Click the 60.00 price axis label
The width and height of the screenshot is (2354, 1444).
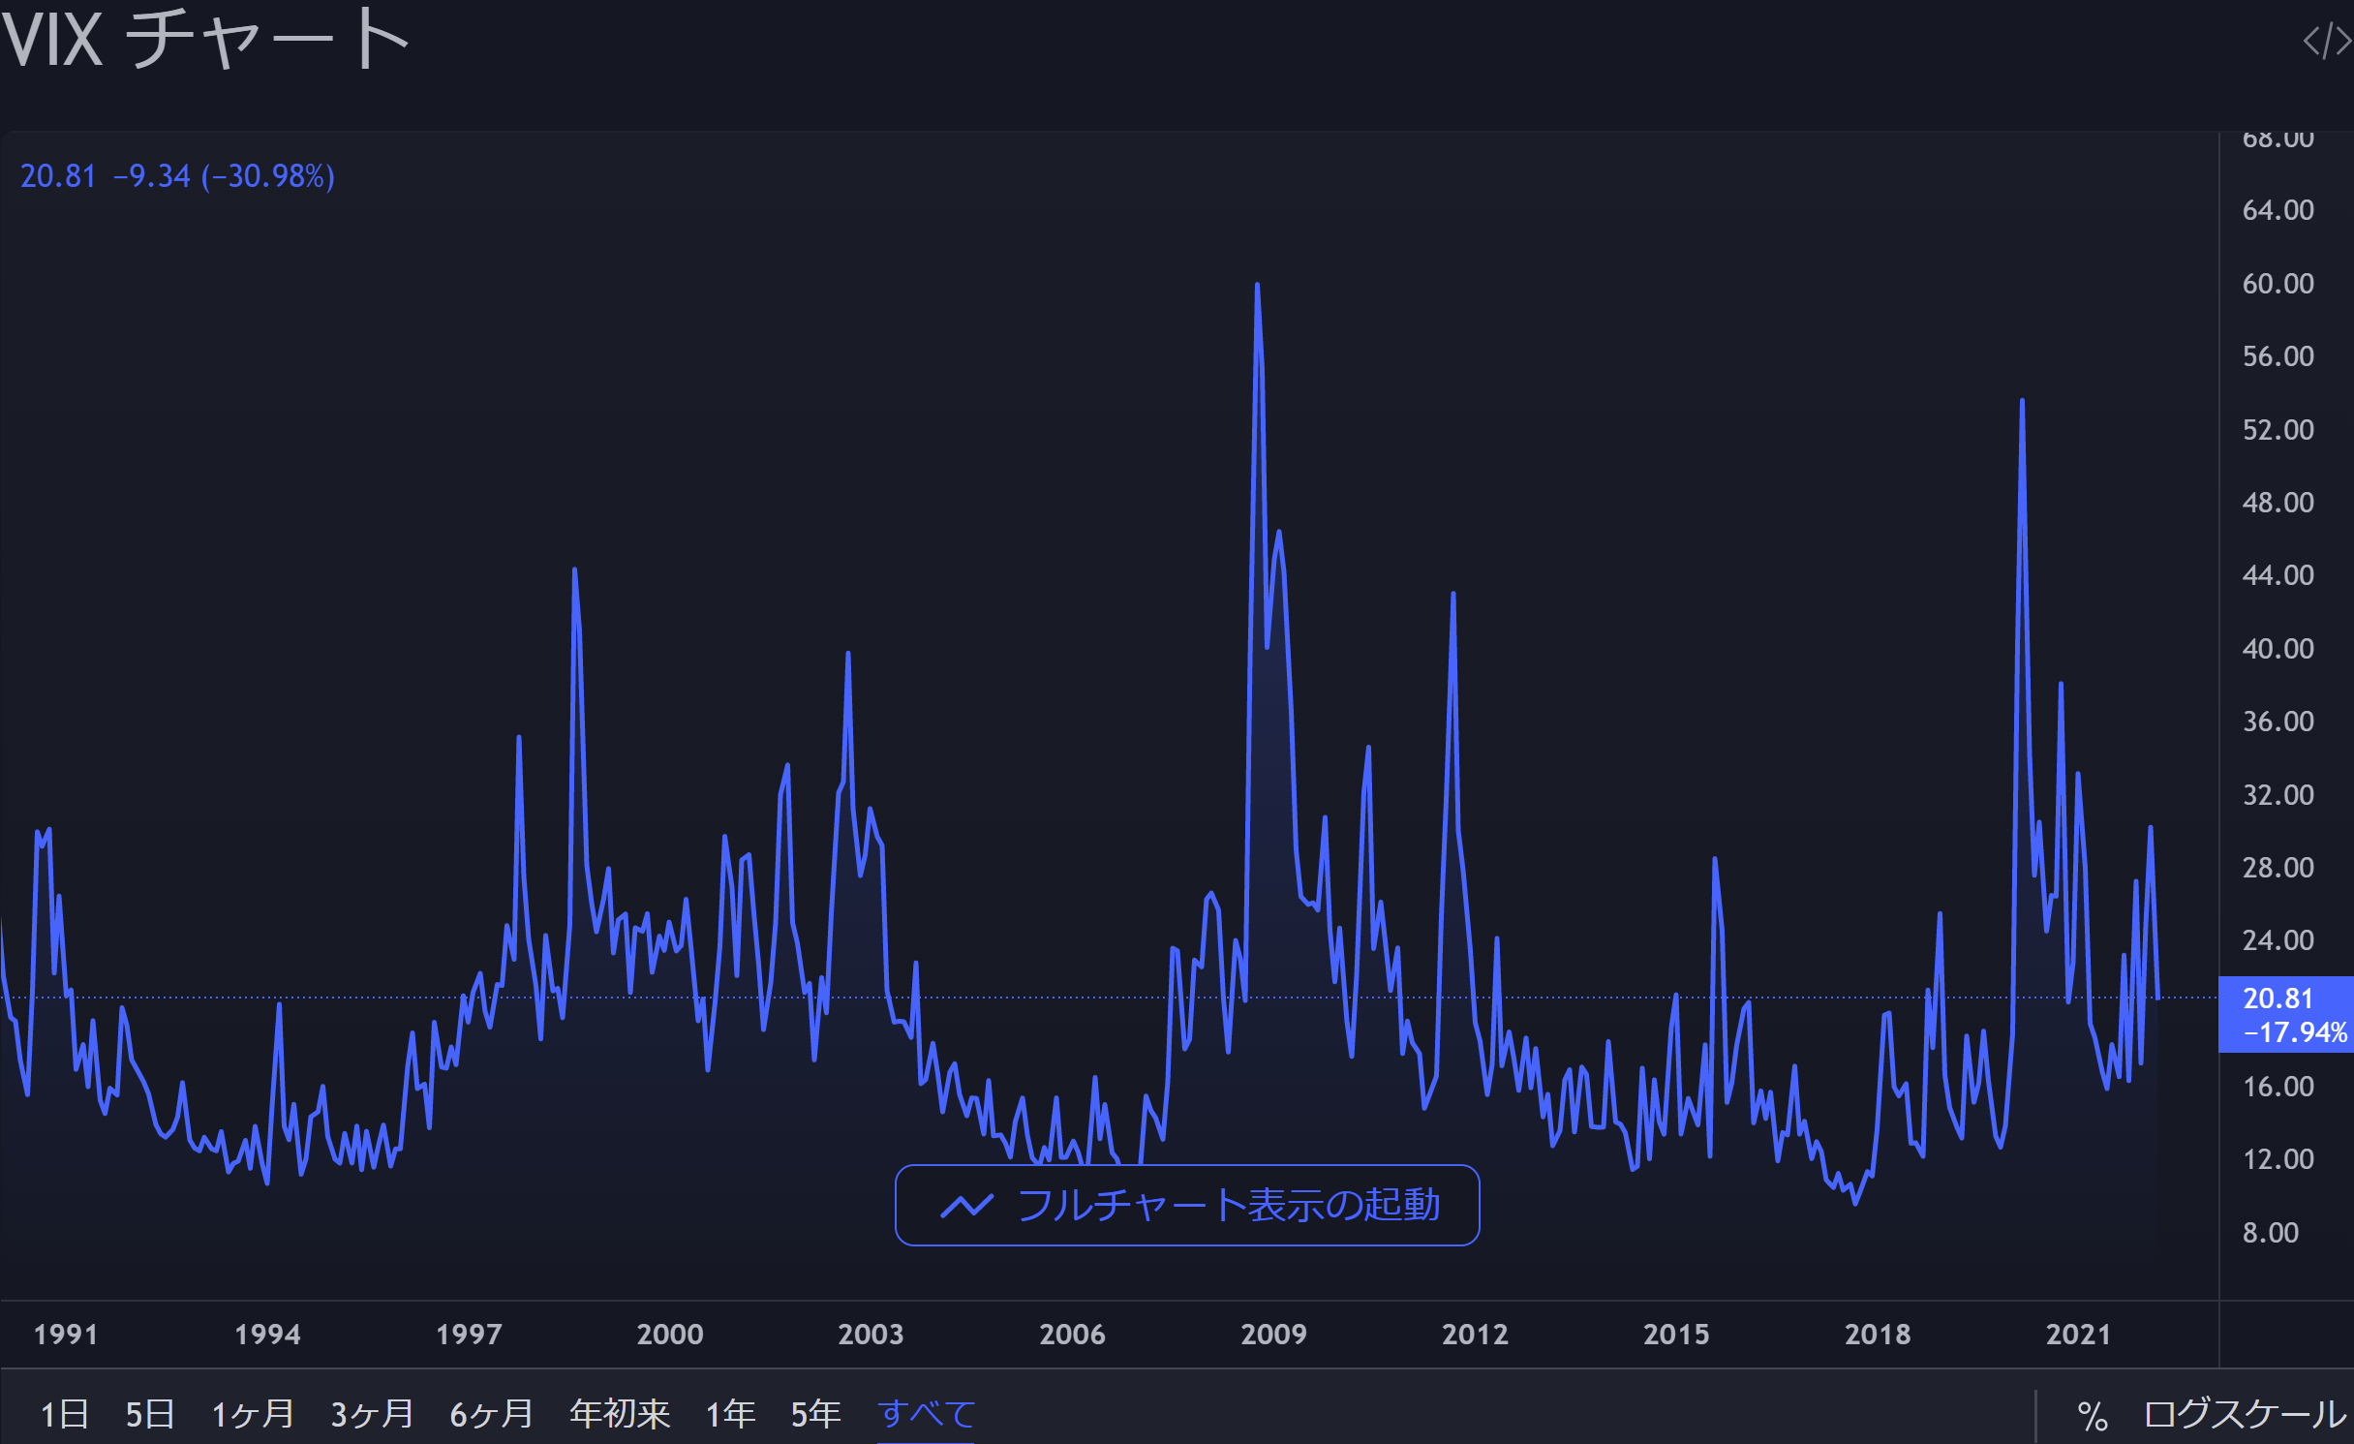coord(2278,284)
